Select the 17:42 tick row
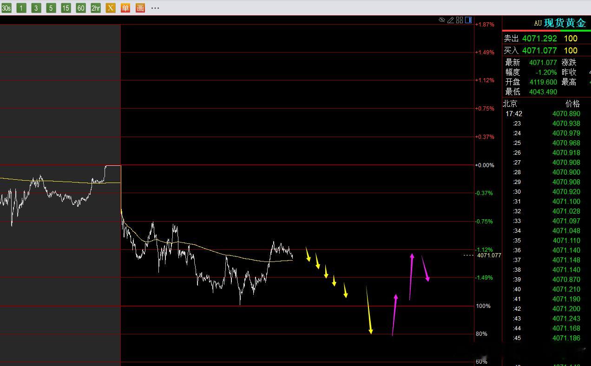This screenshot has height=366, width=591. [x=546, y=114]
